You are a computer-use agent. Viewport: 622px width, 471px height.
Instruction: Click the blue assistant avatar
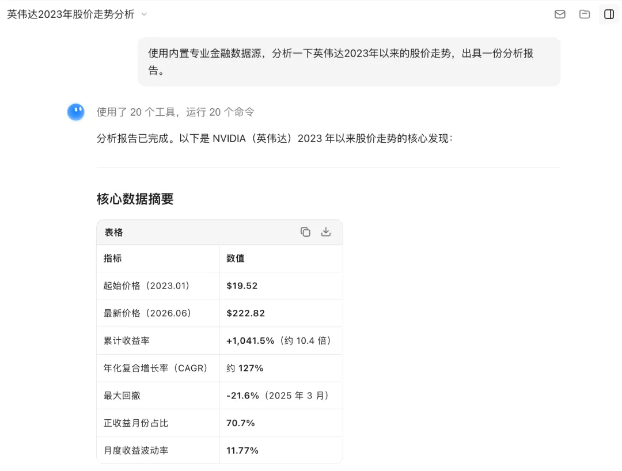76,112
